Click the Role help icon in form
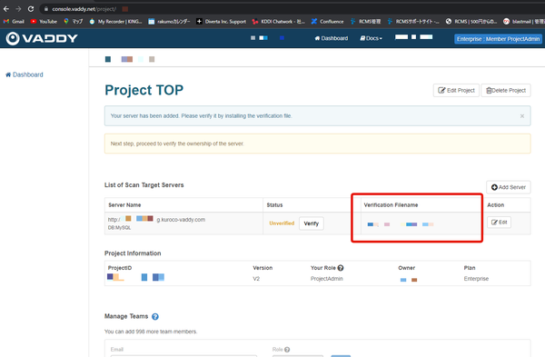The image size is (545, 357). (x=287, y=350)
